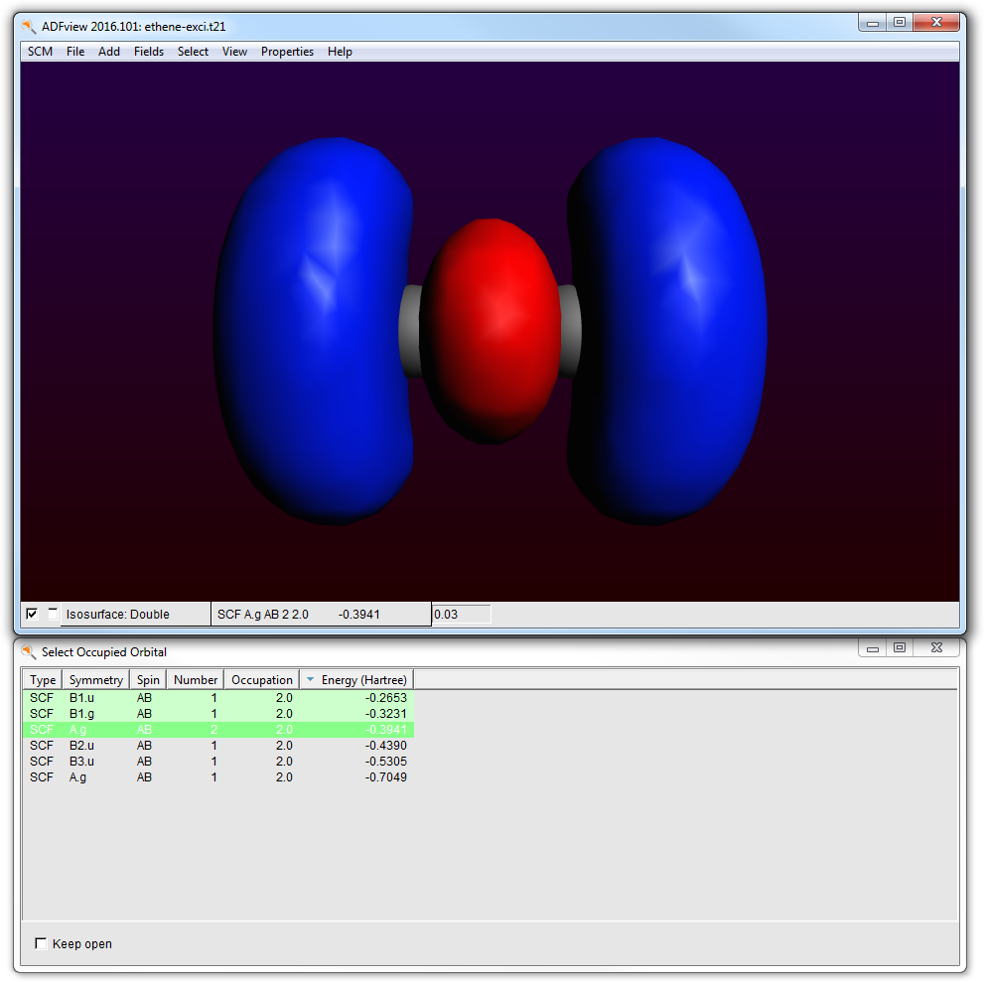The image size is (985, 982).
Task: Open the SCF A.g AB 2 field selector
Action: (x=321, y=614)
